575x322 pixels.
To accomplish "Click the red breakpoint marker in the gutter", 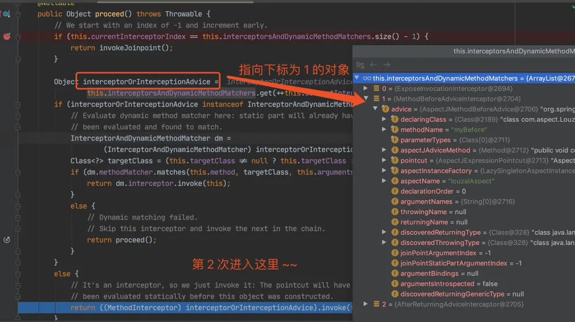I will 6,36.
